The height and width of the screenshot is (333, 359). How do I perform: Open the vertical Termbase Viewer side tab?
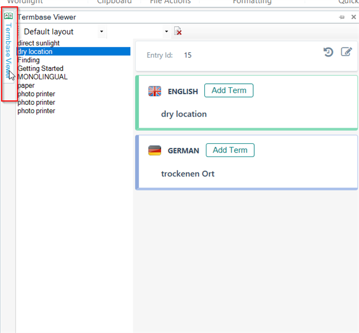pos(8,47)
